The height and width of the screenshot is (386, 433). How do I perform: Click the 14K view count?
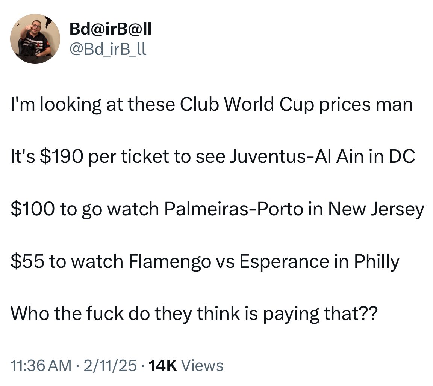coord(163,366)
